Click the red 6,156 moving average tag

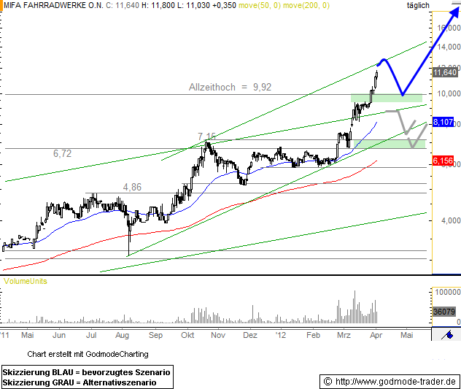(x=444, y=161)
